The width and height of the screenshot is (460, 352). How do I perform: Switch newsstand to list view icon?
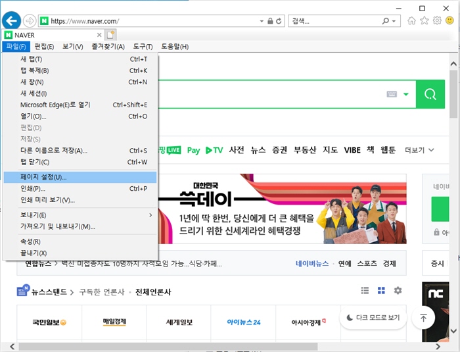(365, 291)
